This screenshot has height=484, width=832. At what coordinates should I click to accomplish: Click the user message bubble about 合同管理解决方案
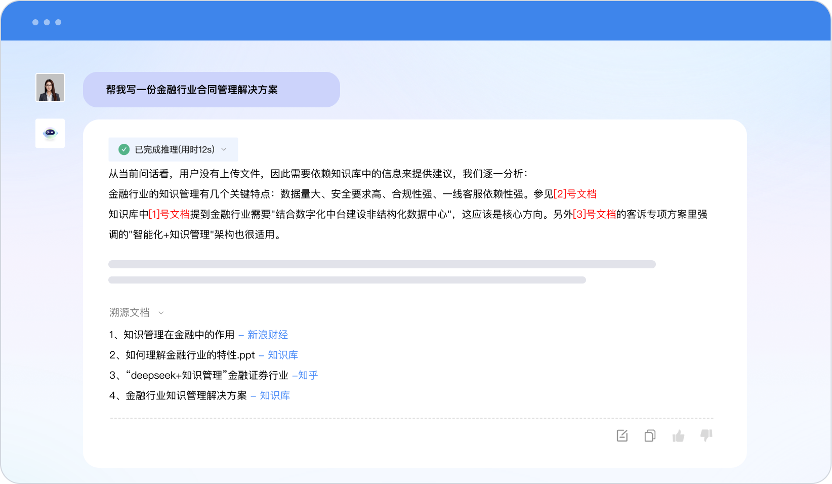(x=211, y=90)
